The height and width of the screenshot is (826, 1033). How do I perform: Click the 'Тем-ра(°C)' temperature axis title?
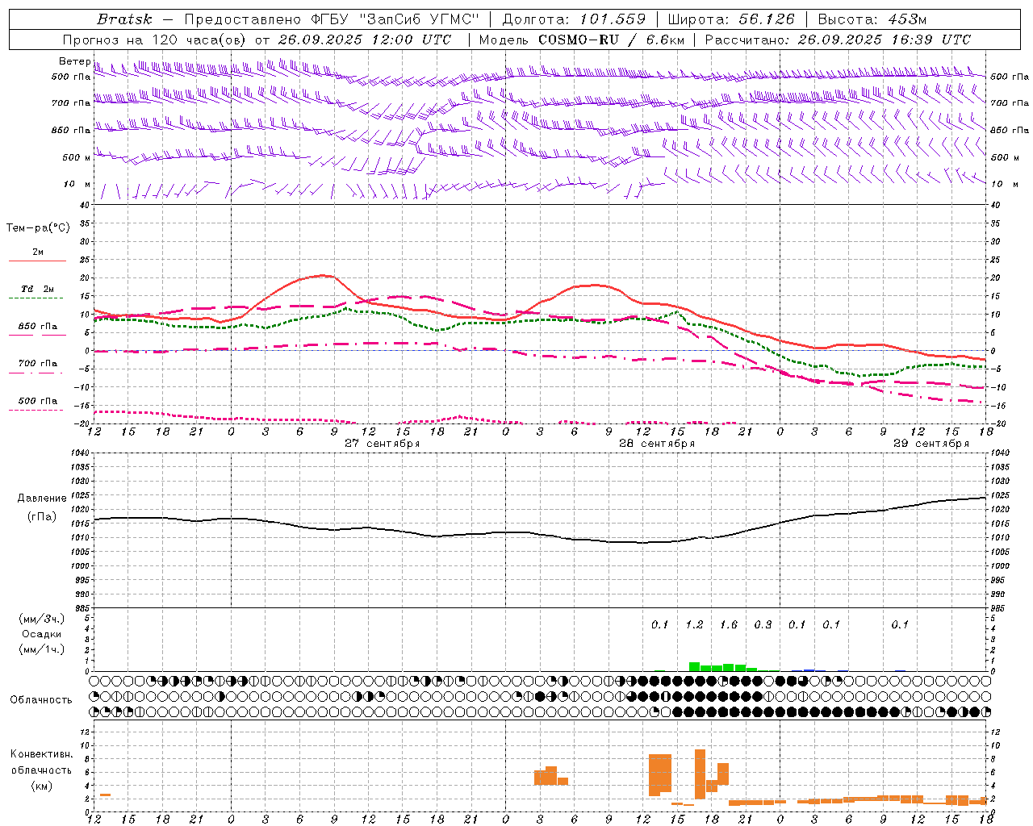(x=38, y=228)
